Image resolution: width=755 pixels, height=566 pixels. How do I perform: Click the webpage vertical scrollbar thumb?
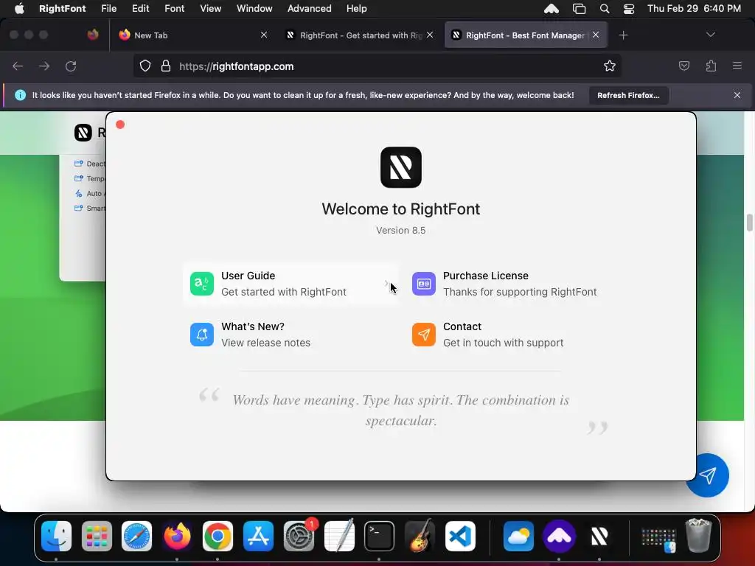(x=749, y=223)
